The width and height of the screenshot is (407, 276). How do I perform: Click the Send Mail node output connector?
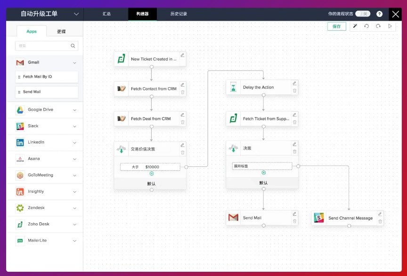point(264,226)
